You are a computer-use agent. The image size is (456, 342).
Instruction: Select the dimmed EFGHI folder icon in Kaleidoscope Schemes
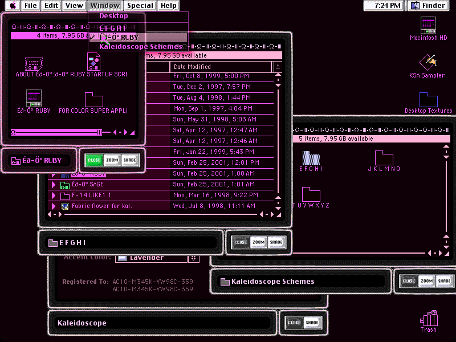click(x=311, y=158)
